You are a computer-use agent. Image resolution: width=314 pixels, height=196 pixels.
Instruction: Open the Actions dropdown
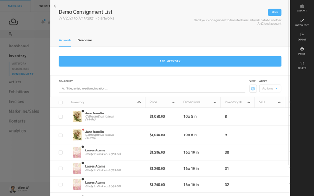[x=270, y=88]
